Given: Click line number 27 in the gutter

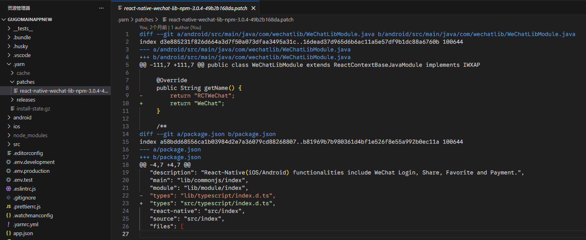Looking at the screenshot, I should [x=125, y=234].
